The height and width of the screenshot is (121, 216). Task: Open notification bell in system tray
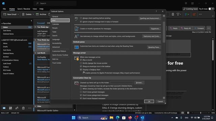[212, 118]
